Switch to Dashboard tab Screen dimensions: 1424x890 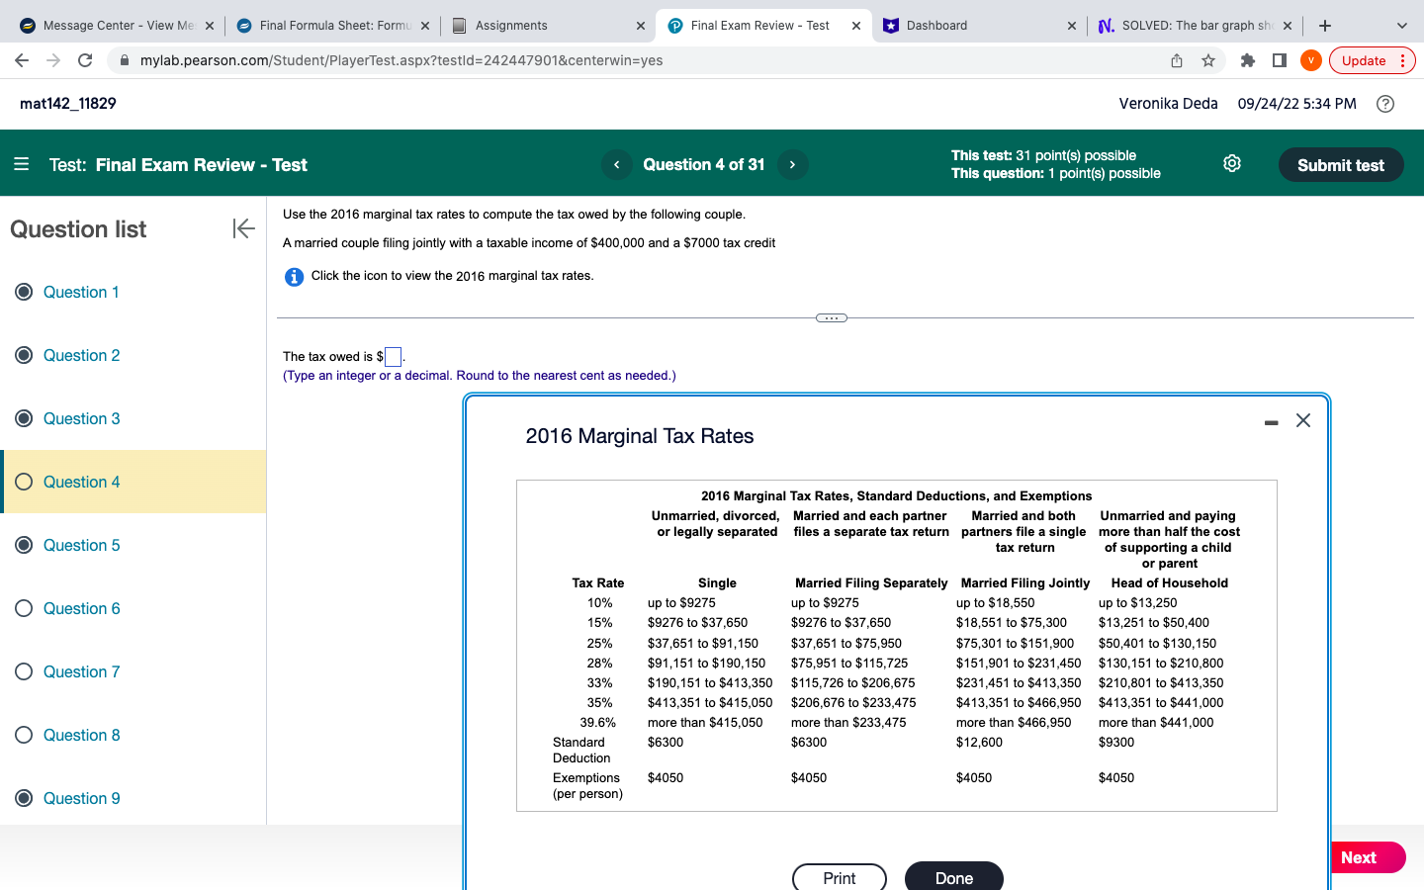pyautogui.click(x=978, y=26)
